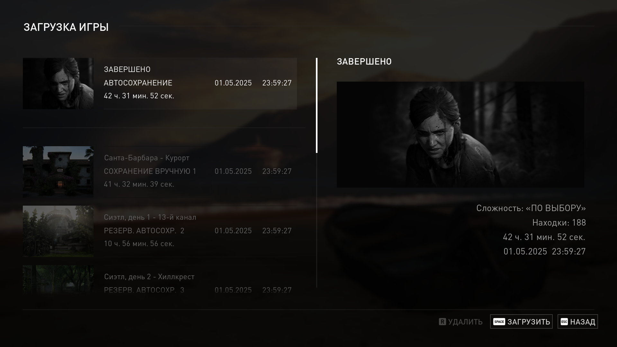Screen dimensions: 617x347
Task: Click the НАЗАД back button
Action: pyautogui.click(x=577, y=322)
